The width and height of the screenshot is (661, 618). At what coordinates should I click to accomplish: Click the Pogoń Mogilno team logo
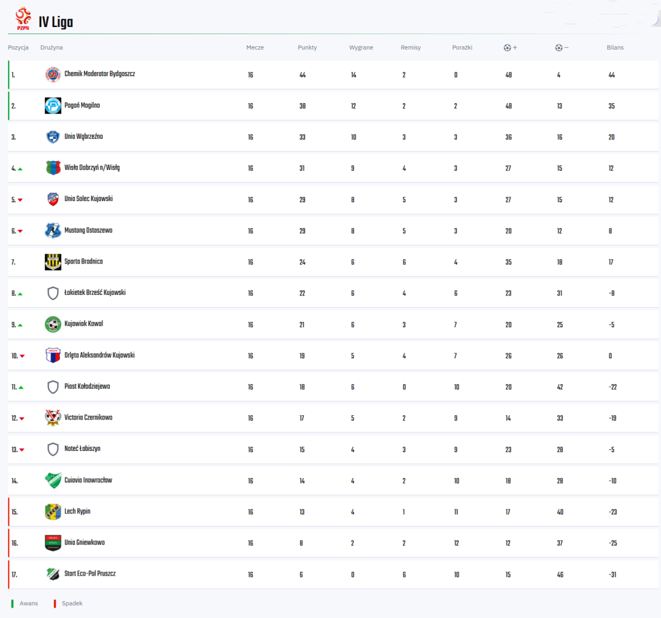pyautogui.click(x=53, y=105)
